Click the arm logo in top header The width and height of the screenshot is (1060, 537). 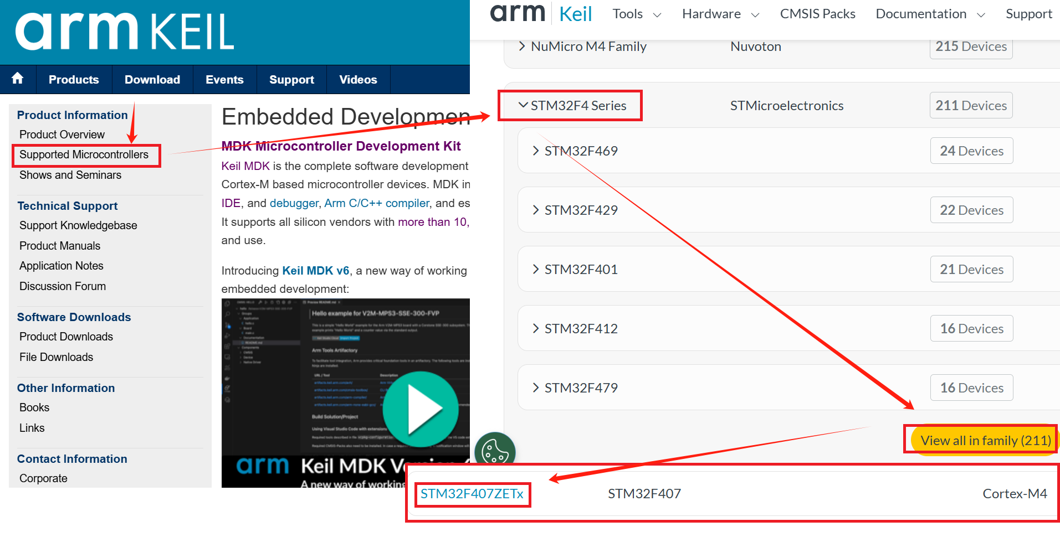pyautogui.click(x=518, y=13)
